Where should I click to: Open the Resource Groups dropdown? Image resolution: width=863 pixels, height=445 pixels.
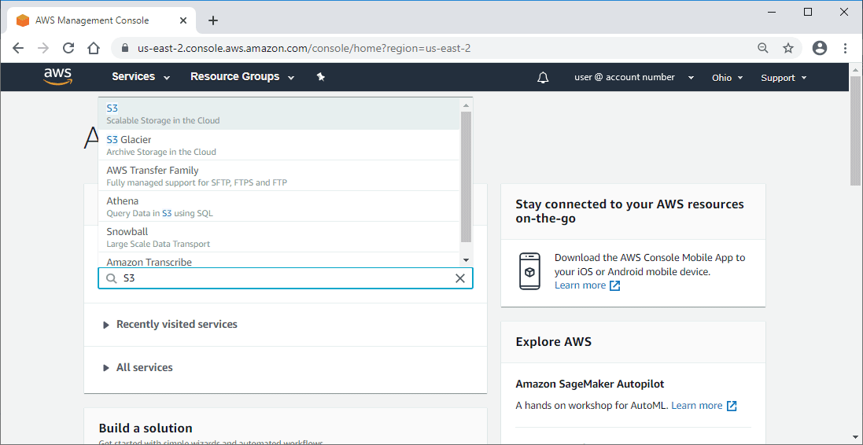[242, 77]
